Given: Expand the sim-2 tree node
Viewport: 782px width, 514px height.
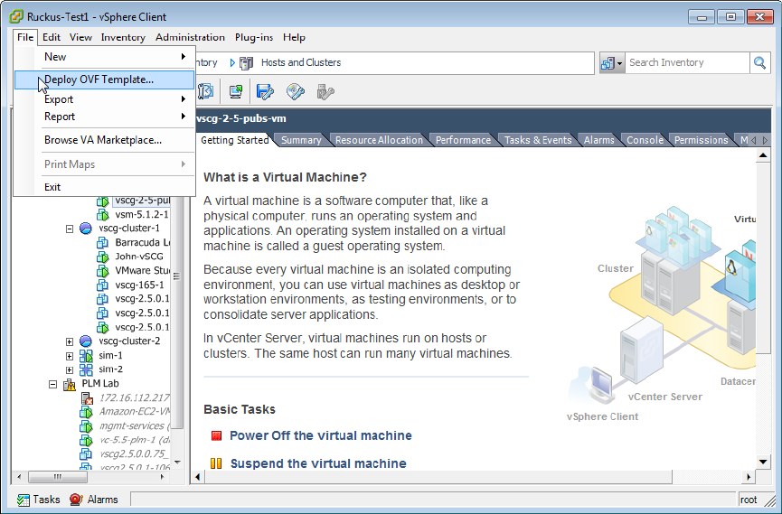Looking at the screenshot, I should [x=70, y=370].
